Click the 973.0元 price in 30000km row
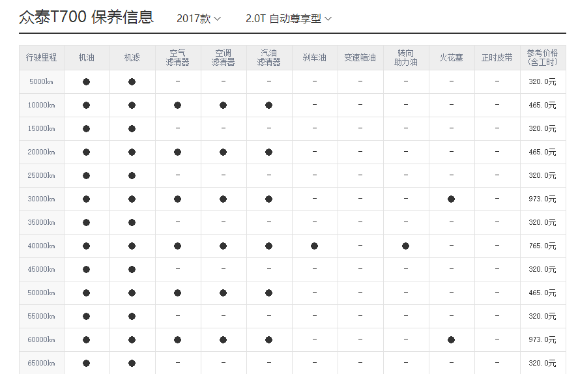Viewport: 578px width, 374px height. (542, 199)
